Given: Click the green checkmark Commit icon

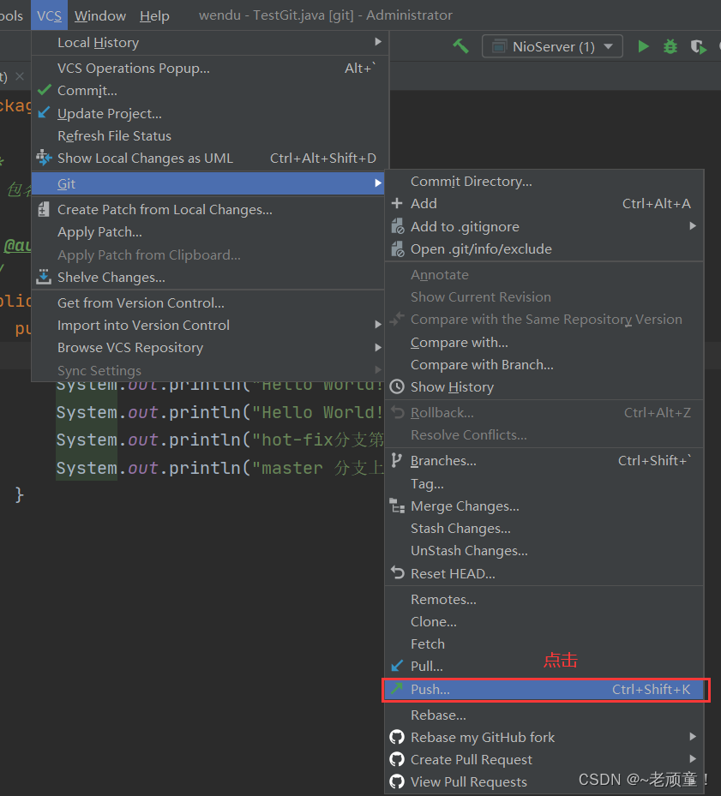Looking at the screenshot, I should (x=45, y=90).
